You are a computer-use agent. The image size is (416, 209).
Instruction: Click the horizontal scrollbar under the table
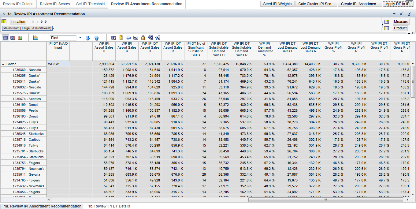326,200
